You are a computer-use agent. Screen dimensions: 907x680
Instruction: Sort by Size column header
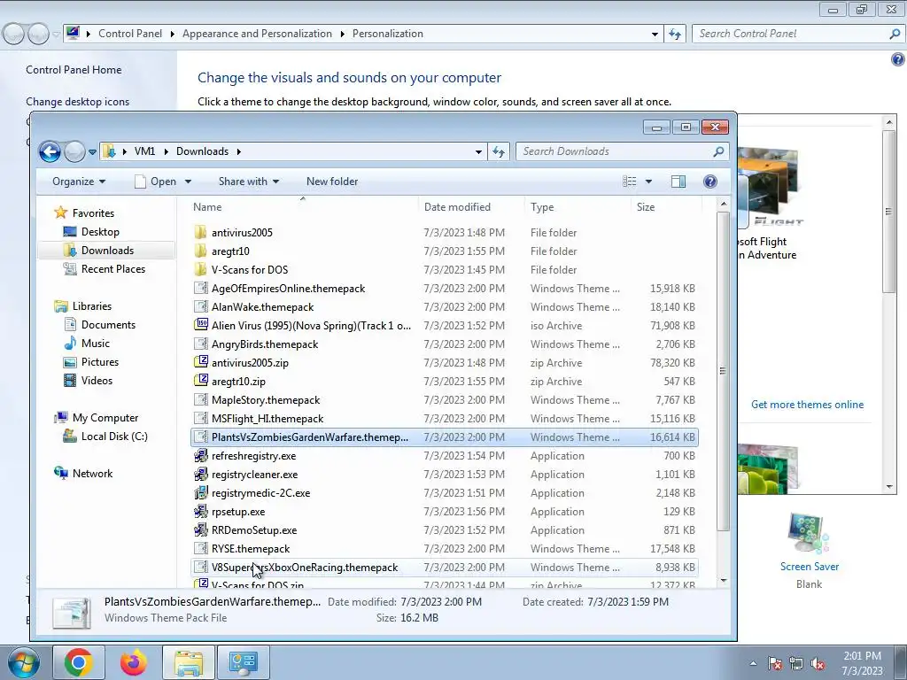(x=646, y=207)
